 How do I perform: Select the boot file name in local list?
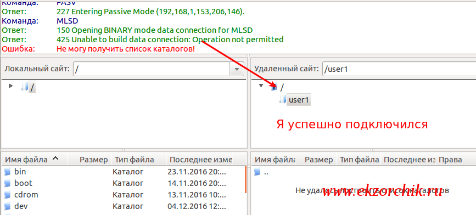tap(23, 183)
